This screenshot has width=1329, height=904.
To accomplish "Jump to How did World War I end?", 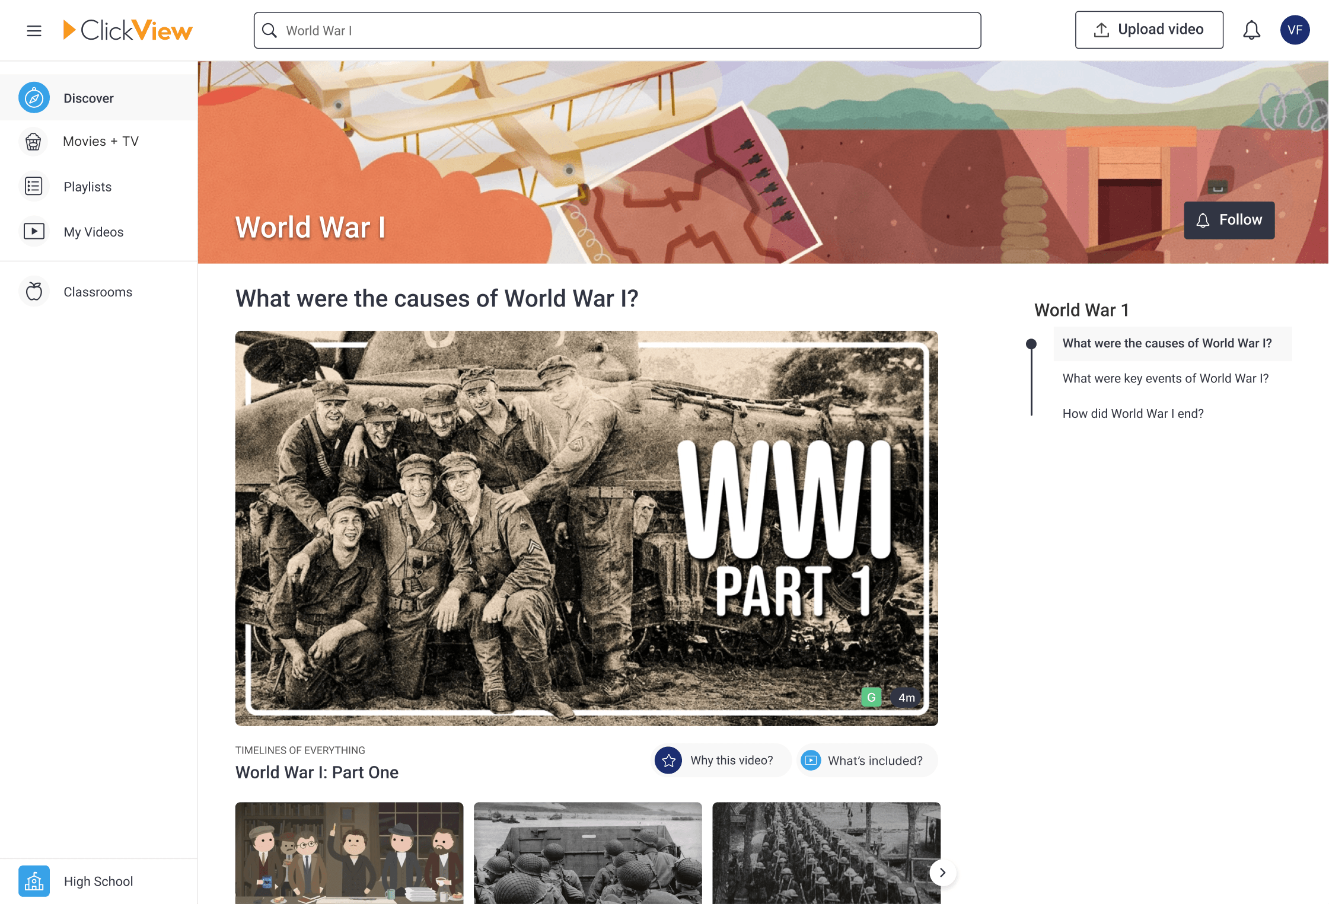I will pos(1133,413).
